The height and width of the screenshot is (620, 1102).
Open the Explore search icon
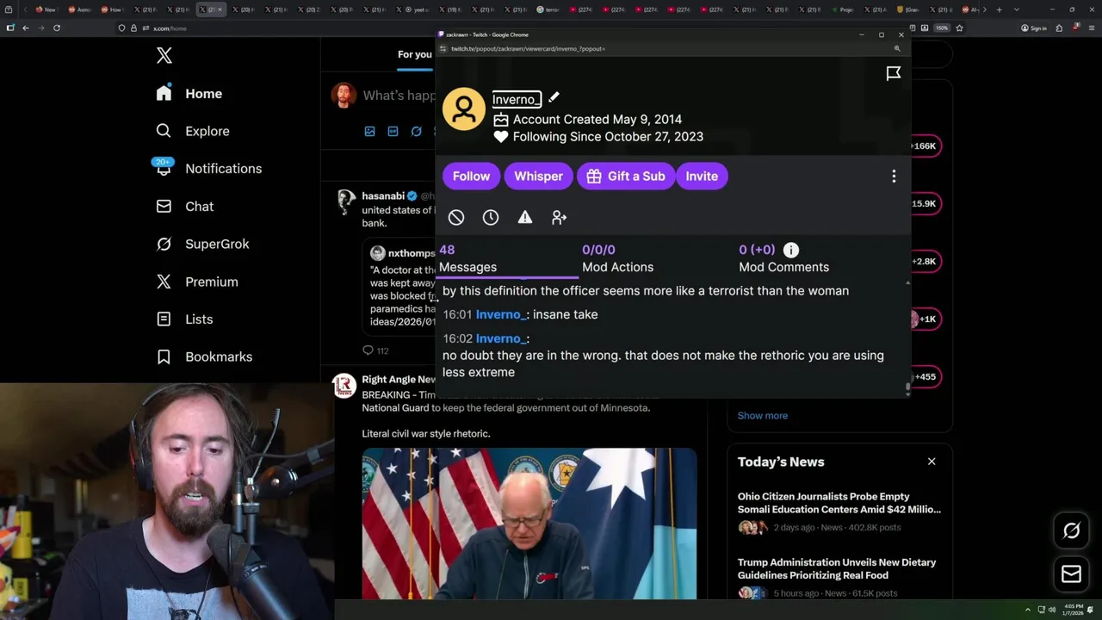coord(164,131)
